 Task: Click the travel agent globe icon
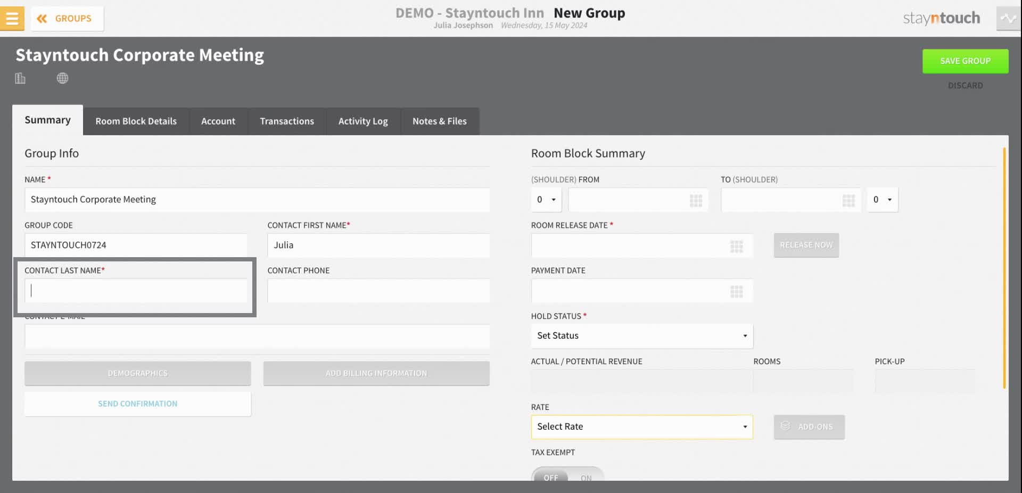point(62,78)
